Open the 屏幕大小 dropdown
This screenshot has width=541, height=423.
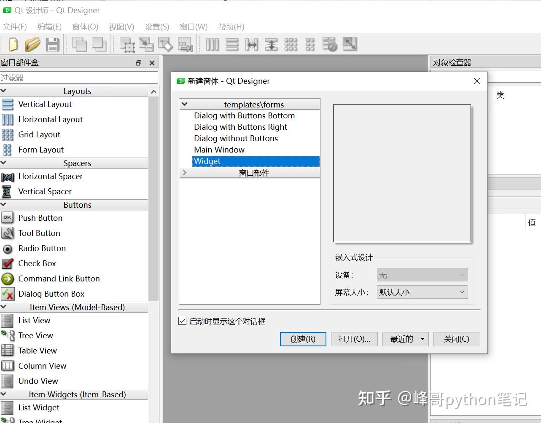(422, 292)
